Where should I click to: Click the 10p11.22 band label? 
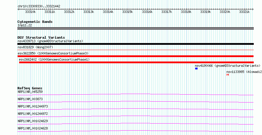point(25,25)
